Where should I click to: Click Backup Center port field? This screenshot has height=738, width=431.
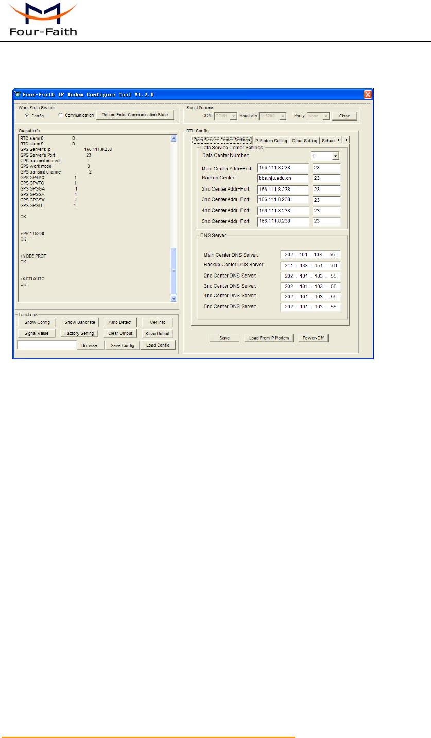[x=326, y=178]
